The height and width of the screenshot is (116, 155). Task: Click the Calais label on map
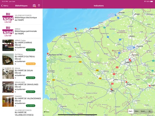65,36
